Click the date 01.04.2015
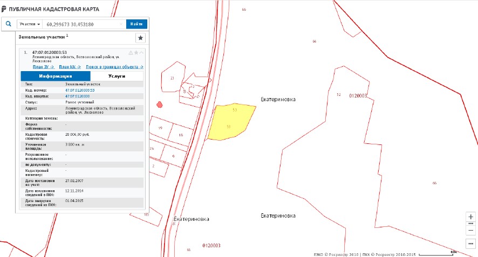 point(74,200)
